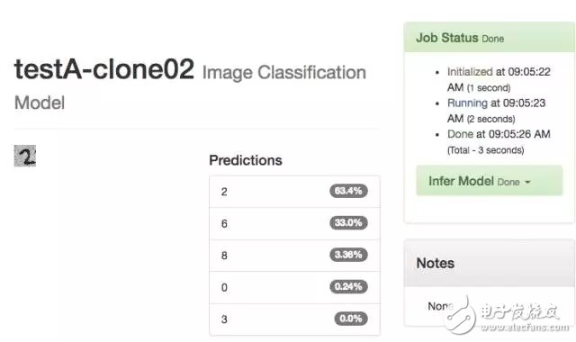Image resolution: width=576 pixels, height=342 pixels.
Task: Click the 0.0% confidence badge
Action: [x=351, y=319]
